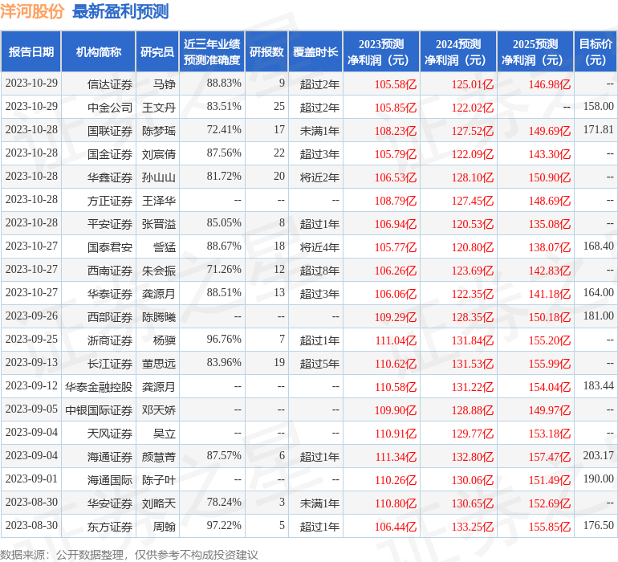The image size is (618, 562).
Task: Select the 报告日期 column header
Action: coord(30,51)
